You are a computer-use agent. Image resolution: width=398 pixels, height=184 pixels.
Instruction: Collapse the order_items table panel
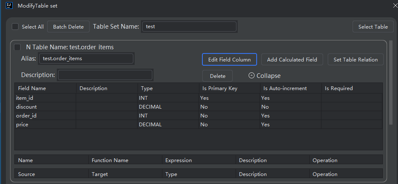(264, 76)
